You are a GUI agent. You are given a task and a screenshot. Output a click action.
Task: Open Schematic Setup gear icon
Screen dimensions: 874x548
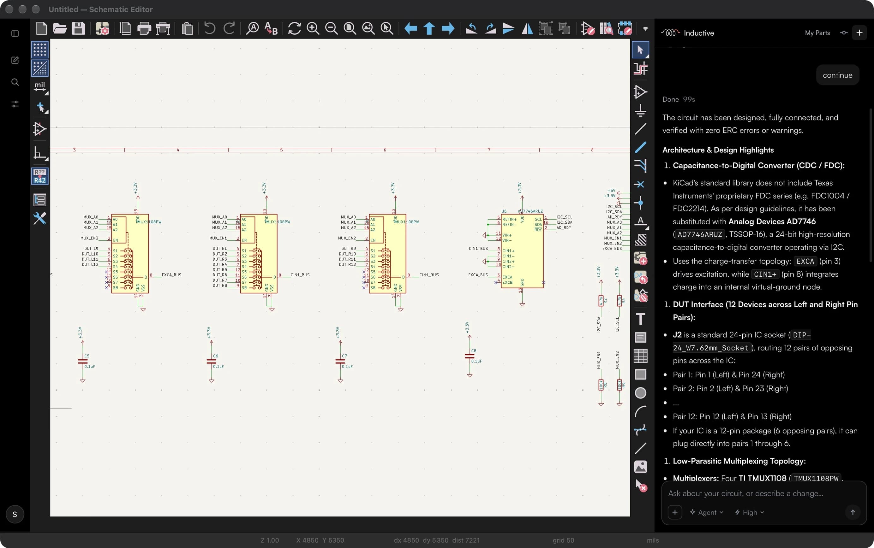pyautogui.click(x=102, y=28)
